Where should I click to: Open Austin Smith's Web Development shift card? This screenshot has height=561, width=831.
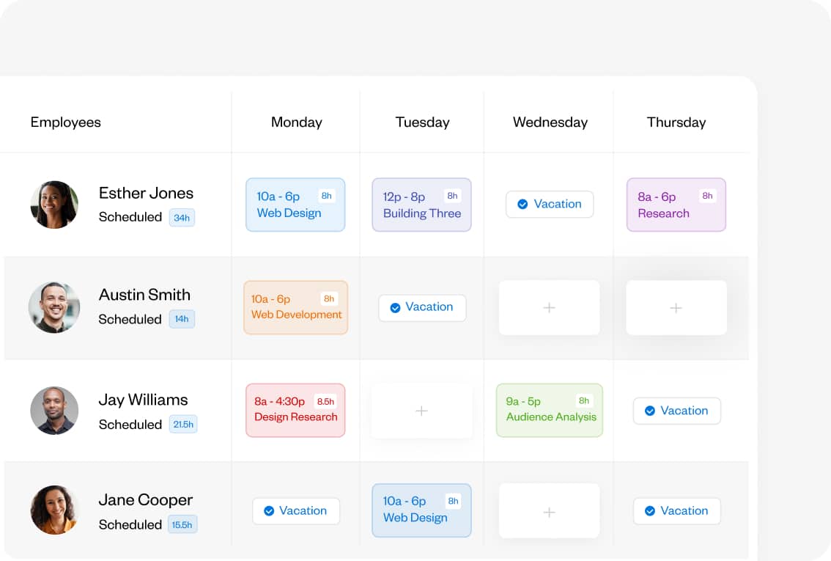(295, 307)
